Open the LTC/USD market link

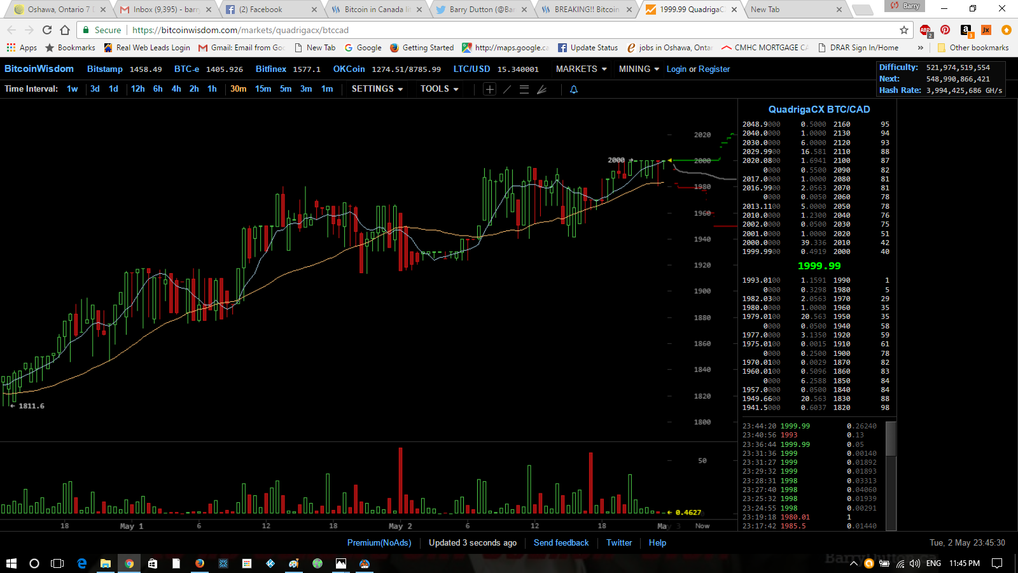[471, 69]
